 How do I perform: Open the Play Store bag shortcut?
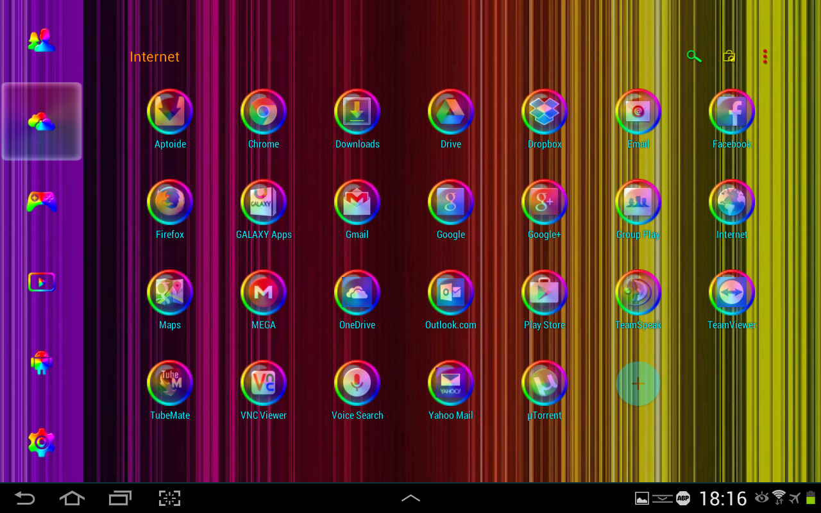[729, 56]
